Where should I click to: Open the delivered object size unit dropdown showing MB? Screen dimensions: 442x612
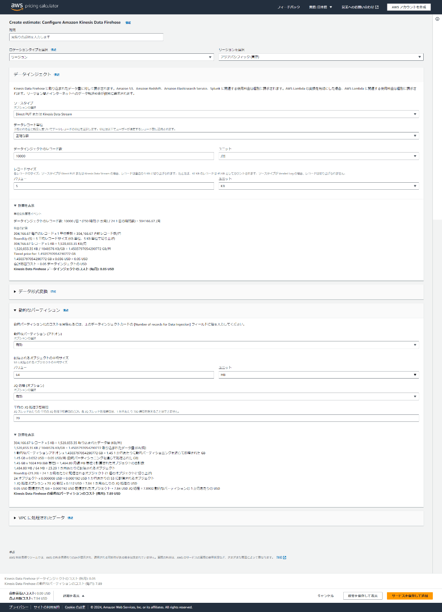point(319,375)
